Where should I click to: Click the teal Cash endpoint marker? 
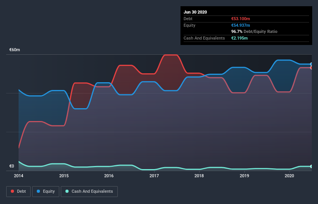tap(311, 166)
